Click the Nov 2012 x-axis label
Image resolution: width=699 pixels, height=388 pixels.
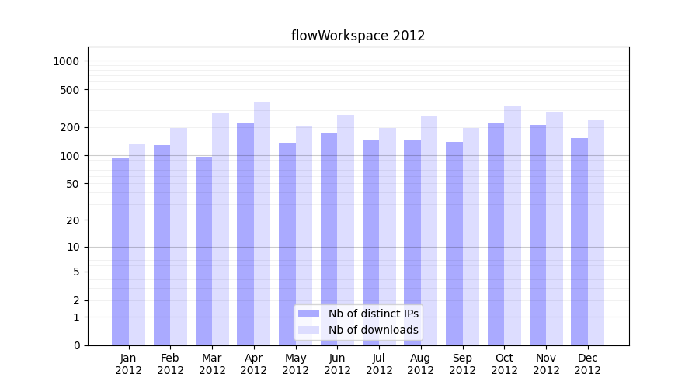pos(546,364)
